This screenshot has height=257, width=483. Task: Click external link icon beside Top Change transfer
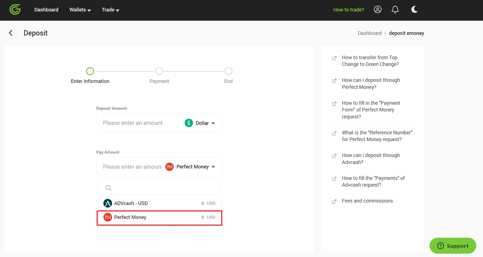pyautogui.click(x=334, y=58)
